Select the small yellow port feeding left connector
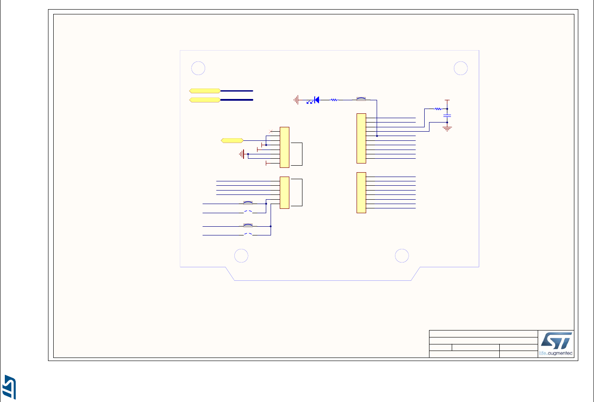This screenshot has width=594, height=402. tap(232, 140)
